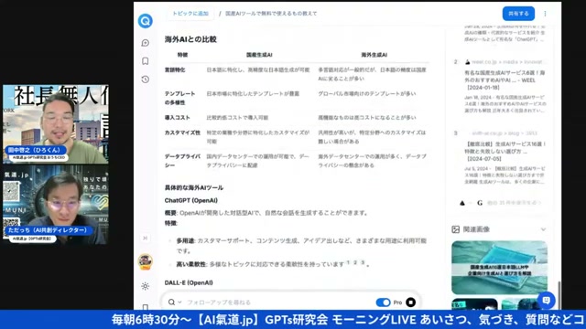586x329 pixels.
Task: Open a new chat from the sidebar
Action: (146, 43)
